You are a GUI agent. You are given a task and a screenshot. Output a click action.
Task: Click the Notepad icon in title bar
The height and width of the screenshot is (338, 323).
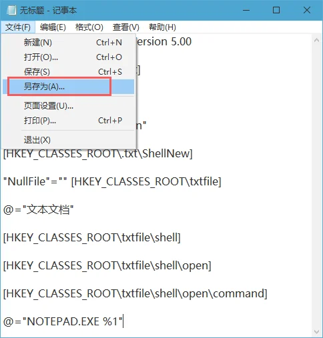tap(12, 10)
